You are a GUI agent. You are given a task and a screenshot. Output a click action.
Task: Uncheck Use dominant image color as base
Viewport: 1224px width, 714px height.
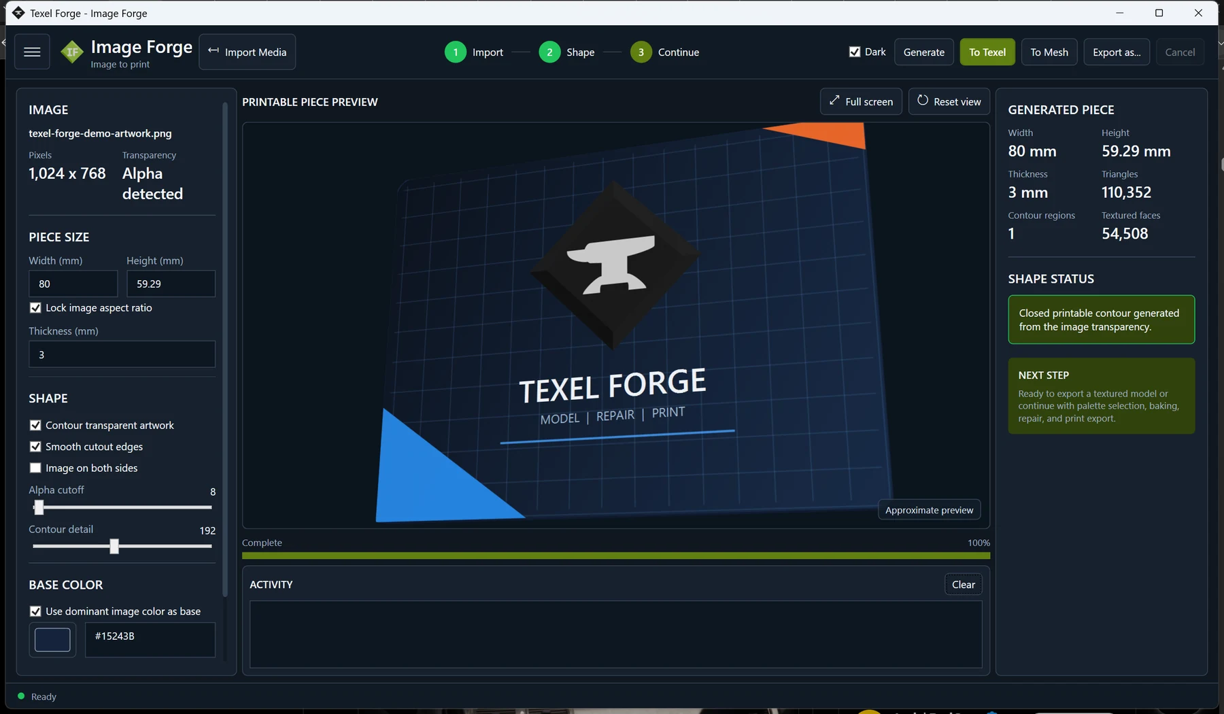coord(35,611)
